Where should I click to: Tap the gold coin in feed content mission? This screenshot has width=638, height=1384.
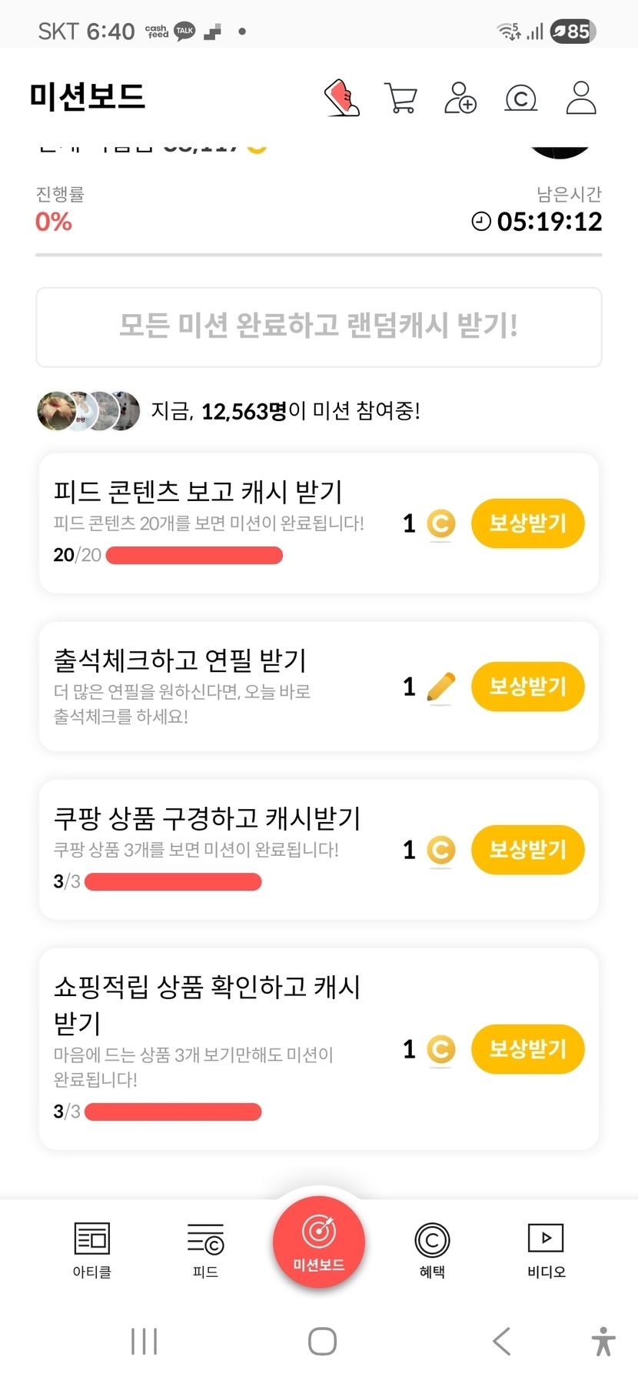[x=440, y=524]
